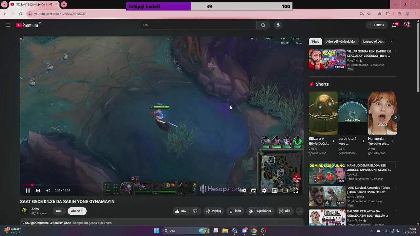Select League of Legends filter chip
Screen dimensions: 420x236
coord(374,42)
